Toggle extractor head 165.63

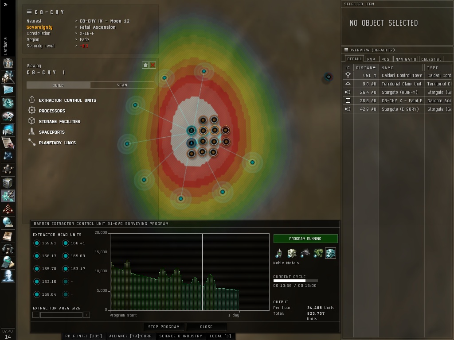[x=66, y=256]
